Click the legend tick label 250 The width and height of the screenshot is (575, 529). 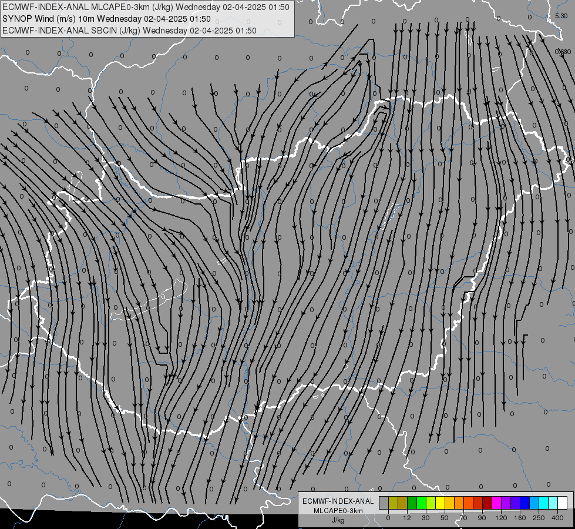click(x=539, y=518)
